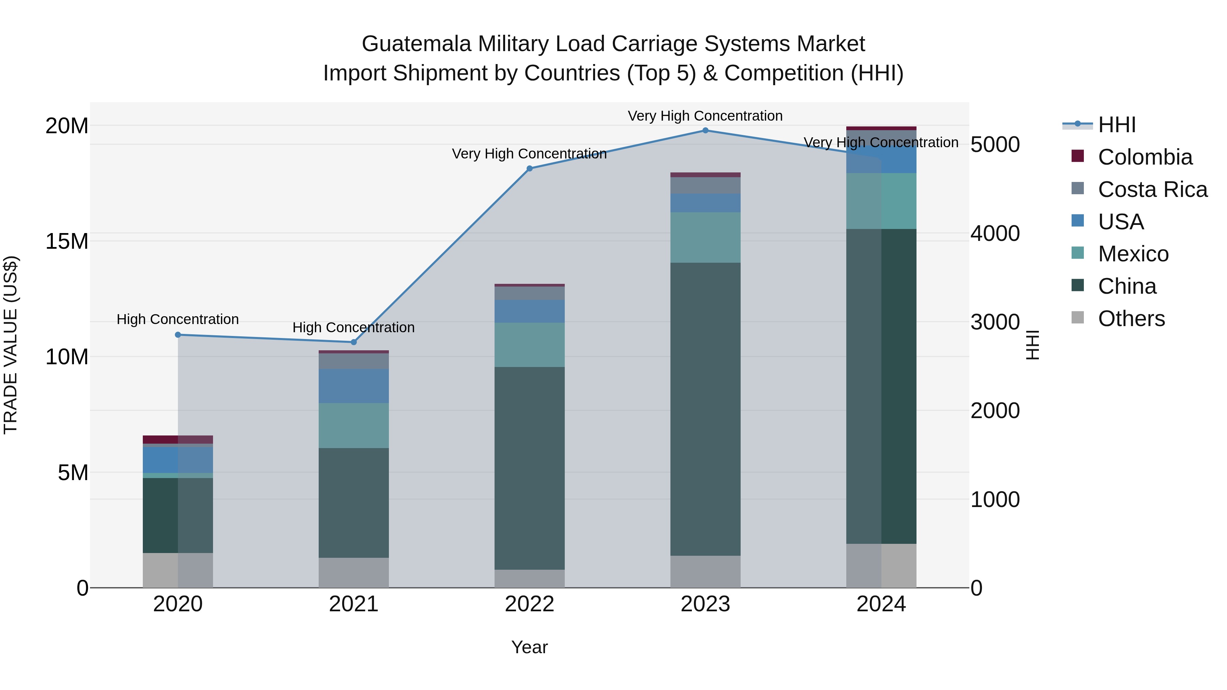
Task: Select the Mexico segment of 2022 bar
Action: [x=530, y=345]
